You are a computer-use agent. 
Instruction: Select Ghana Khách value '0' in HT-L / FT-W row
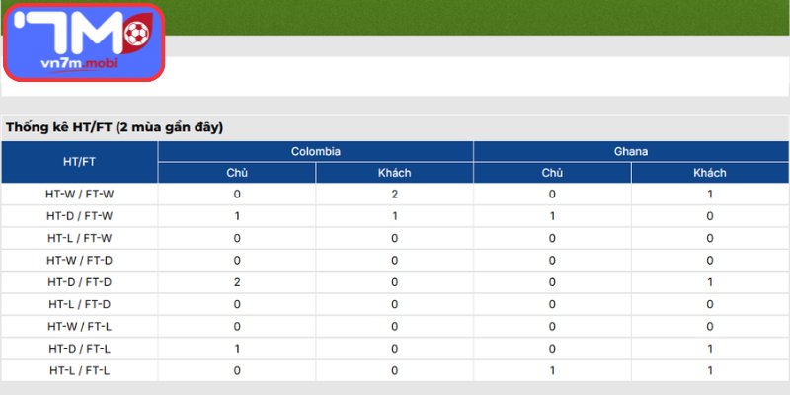710,238
